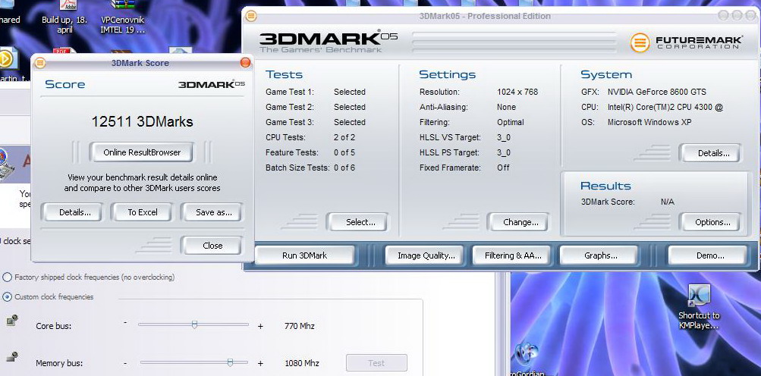Image resolution: width=761 pixels, height=376 pixels.
Task: Click the 1024 x 768 resolution value
Action: [x=517, y=92]
